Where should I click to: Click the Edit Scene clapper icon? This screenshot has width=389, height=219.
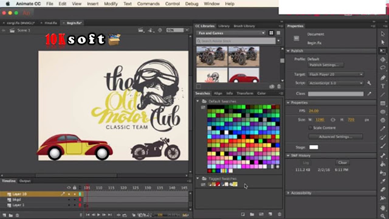[x=141, y=30]
